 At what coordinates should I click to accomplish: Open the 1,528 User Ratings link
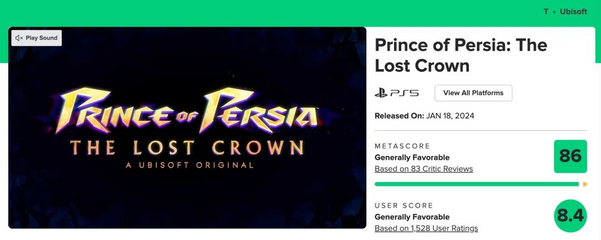click(426, 228)
